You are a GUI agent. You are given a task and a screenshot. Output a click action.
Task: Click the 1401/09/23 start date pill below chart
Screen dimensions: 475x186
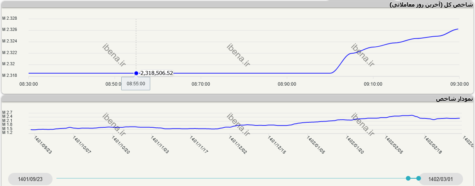pos(30,179)
